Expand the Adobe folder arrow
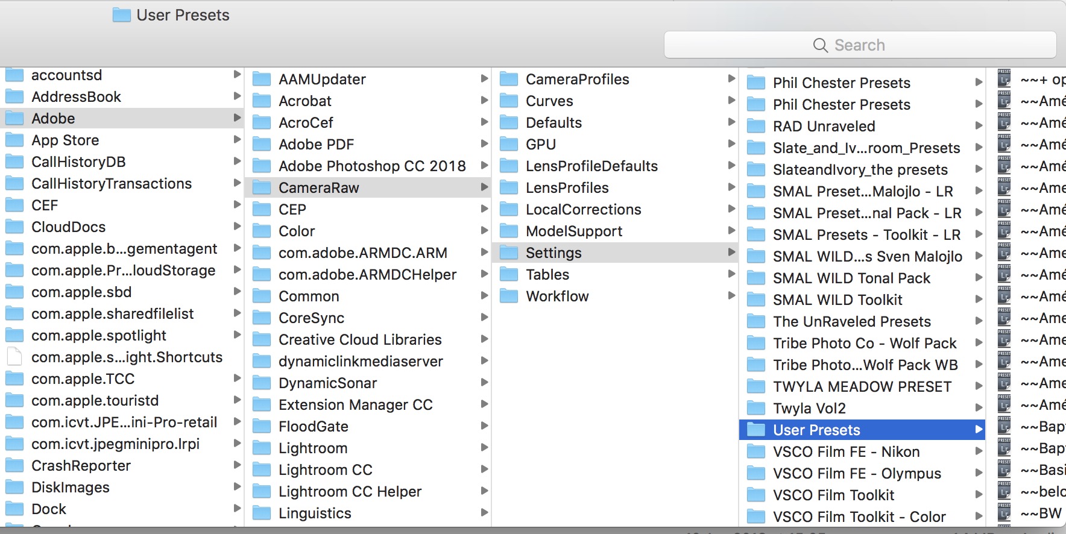The height and width of the screenshot is (534, 1066). pos(237,118)
